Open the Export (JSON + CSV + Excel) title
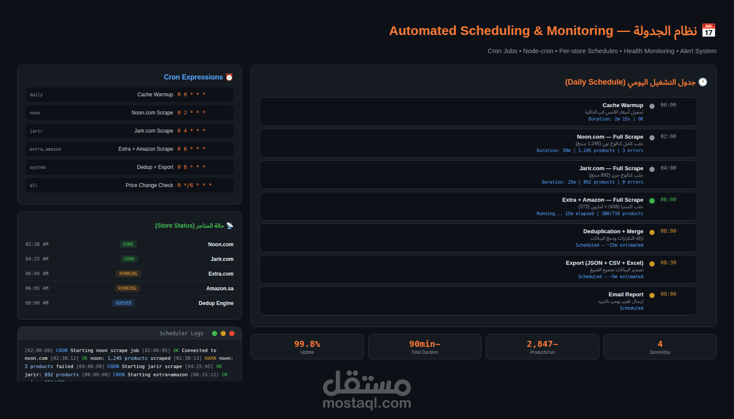 click(604, 263)
